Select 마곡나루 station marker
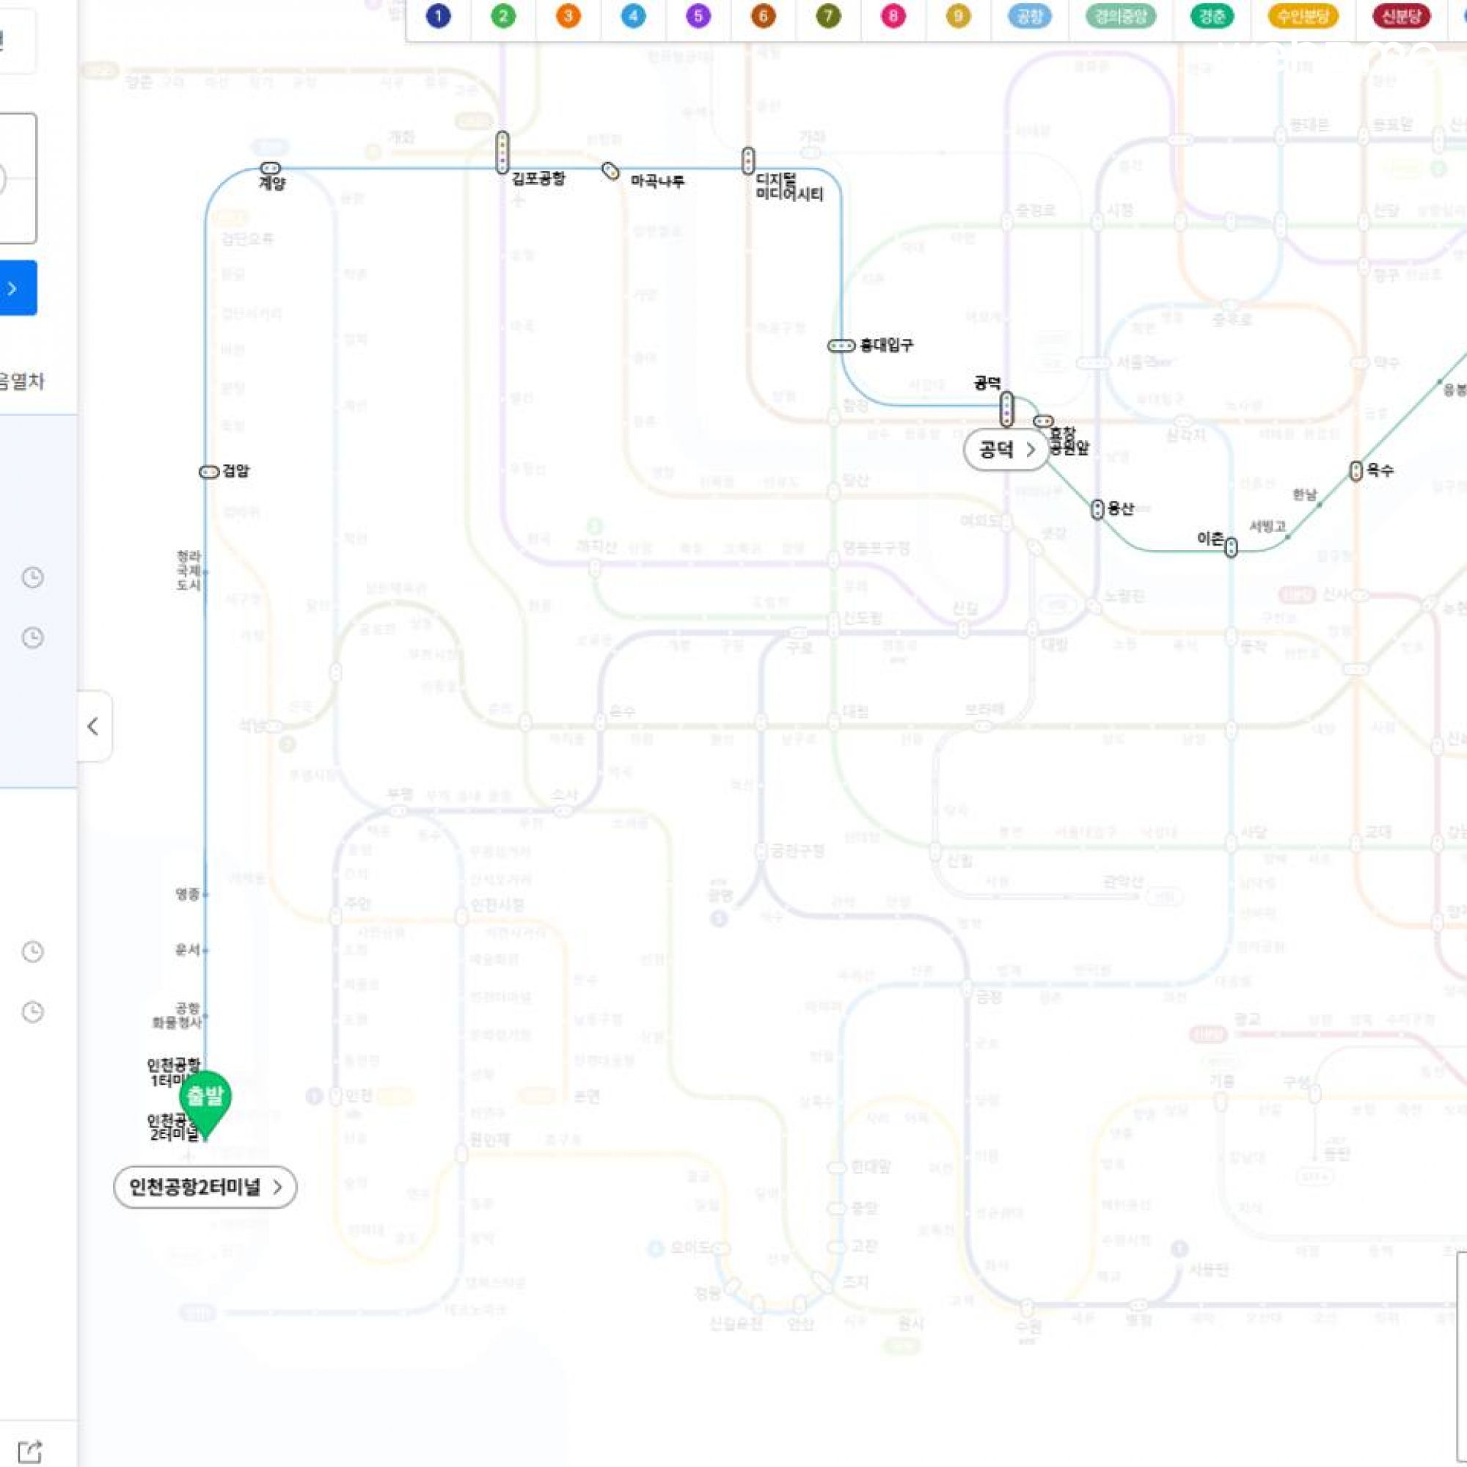This screenshot has height=1467, width=1467. [x=610, y=171]
